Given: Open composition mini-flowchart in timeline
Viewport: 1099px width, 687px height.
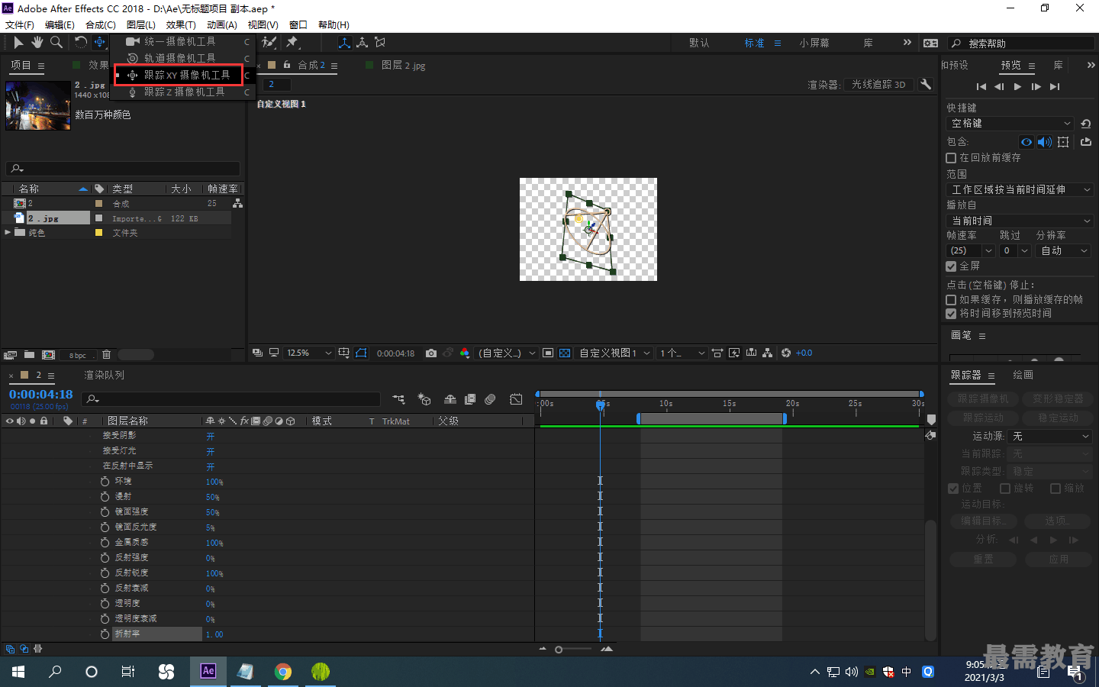Looking at the screenshot, I should pos(398,399).
